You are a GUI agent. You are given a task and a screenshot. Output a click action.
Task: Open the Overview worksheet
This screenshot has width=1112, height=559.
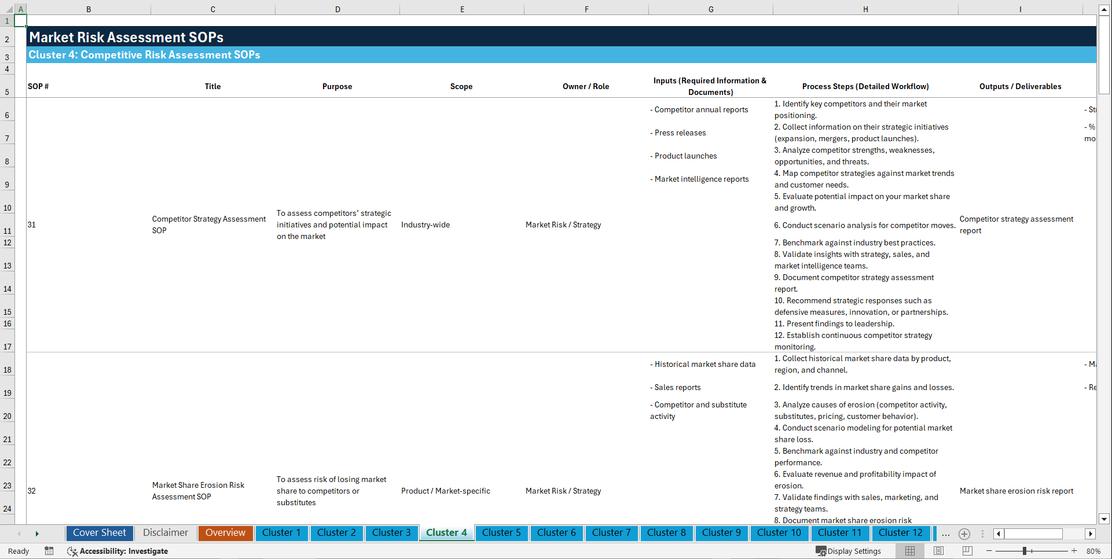tap(225, 533)
